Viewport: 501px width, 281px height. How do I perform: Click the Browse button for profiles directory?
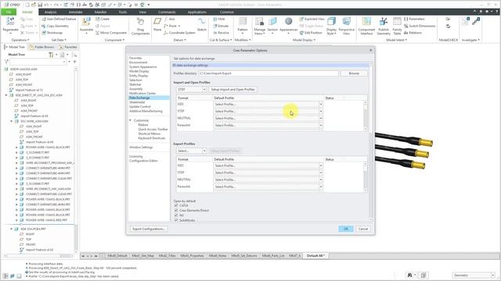[x=354, y=73]
